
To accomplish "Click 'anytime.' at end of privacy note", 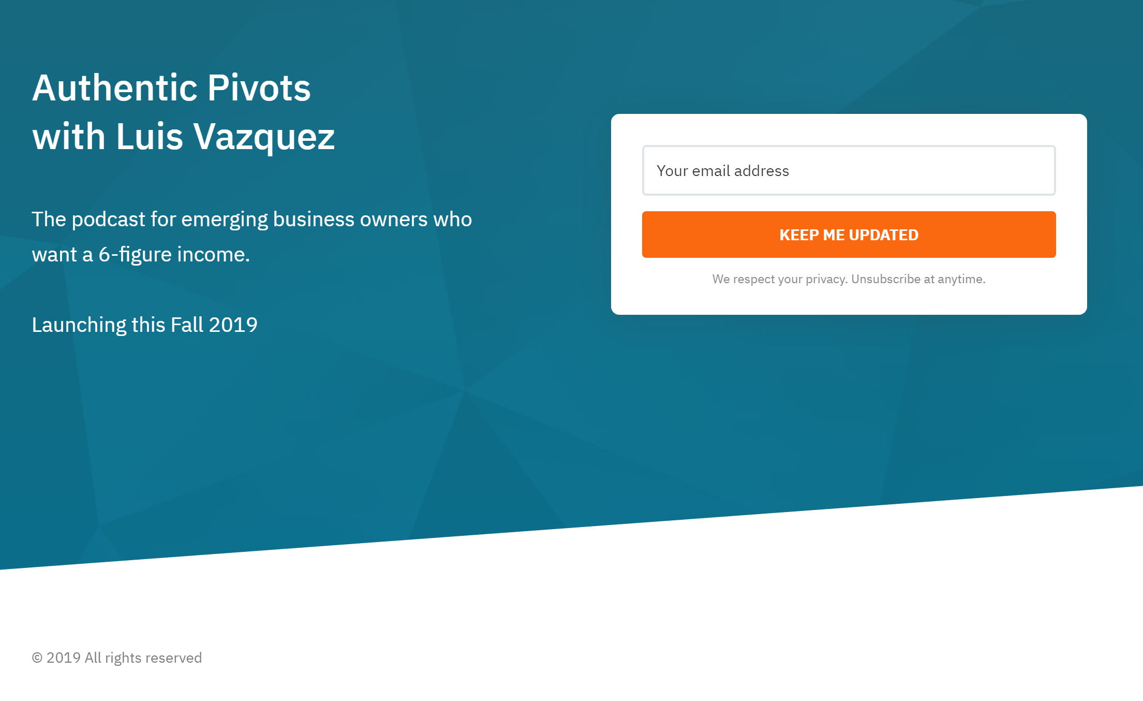I will coord(961,279).
